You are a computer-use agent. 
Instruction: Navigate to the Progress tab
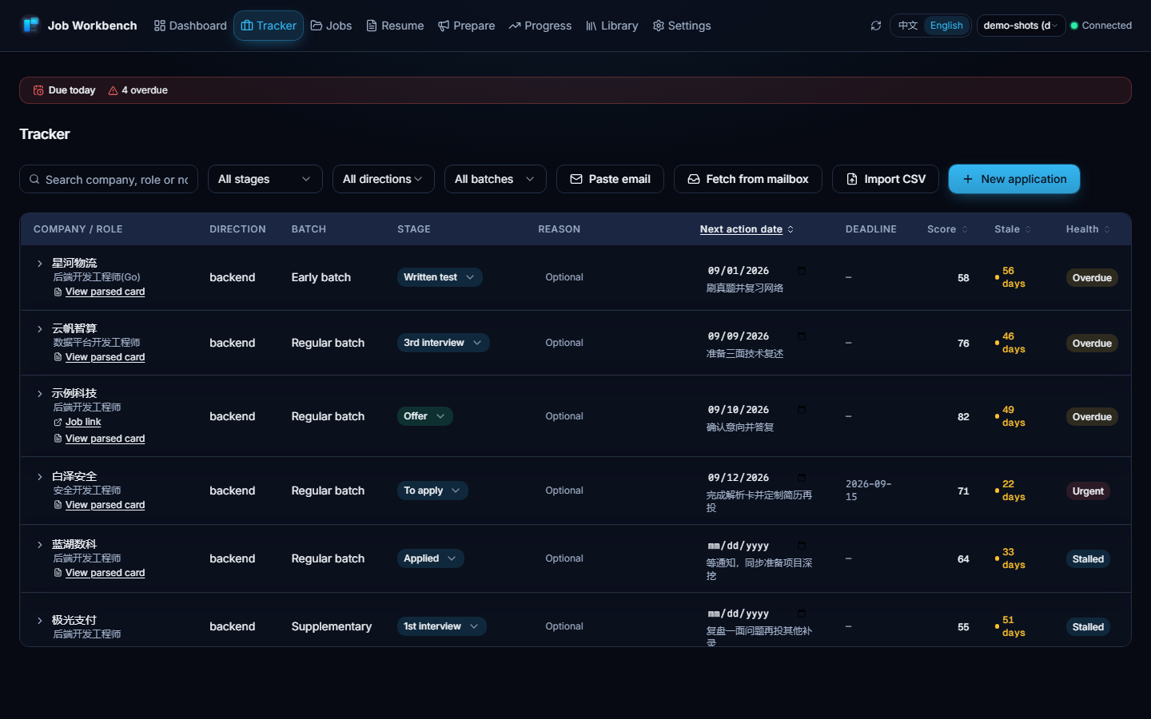540,26
